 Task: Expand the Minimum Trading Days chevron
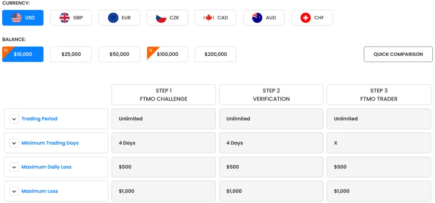pyautogui.click(x=14, y=143)
